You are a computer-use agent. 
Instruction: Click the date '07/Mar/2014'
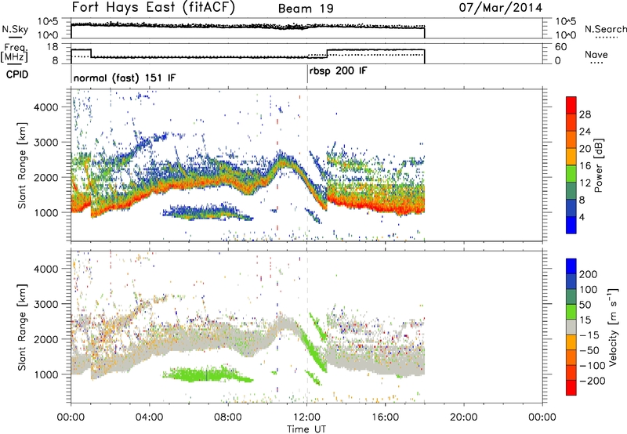pos(501,8)
